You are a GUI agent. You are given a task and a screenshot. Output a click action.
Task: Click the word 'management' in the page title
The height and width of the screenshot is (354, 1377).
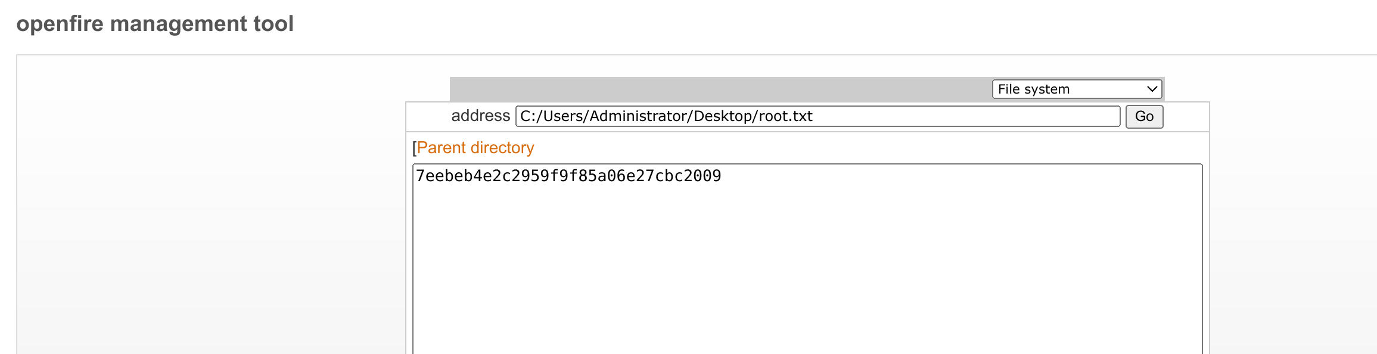point(179,24)
